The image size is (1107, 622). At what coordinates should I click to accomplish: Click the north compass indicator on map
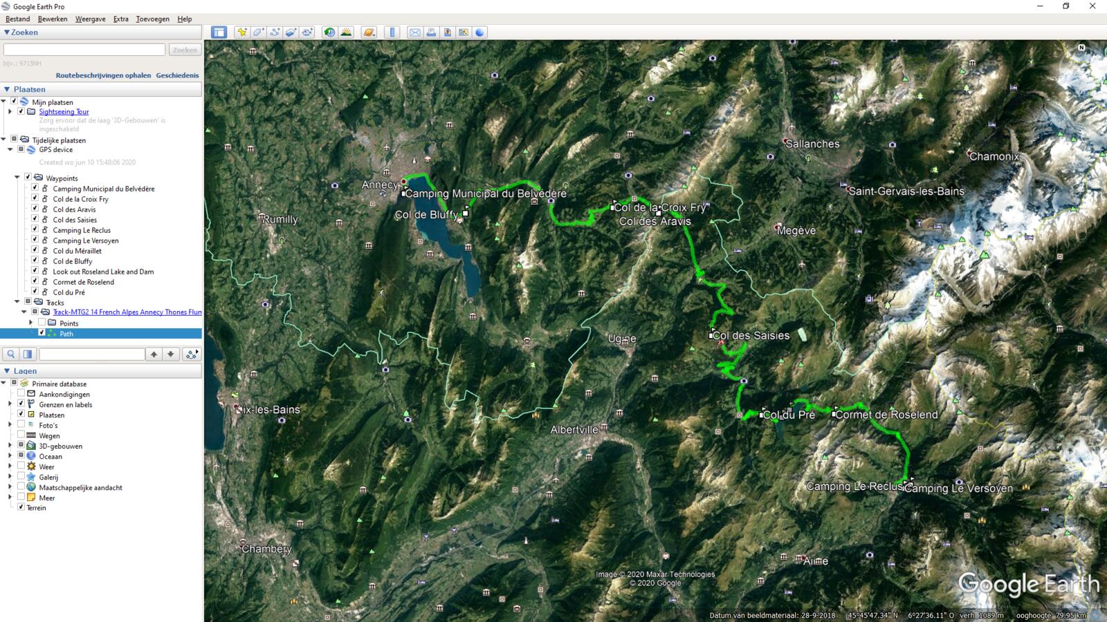click(1081, 48)
